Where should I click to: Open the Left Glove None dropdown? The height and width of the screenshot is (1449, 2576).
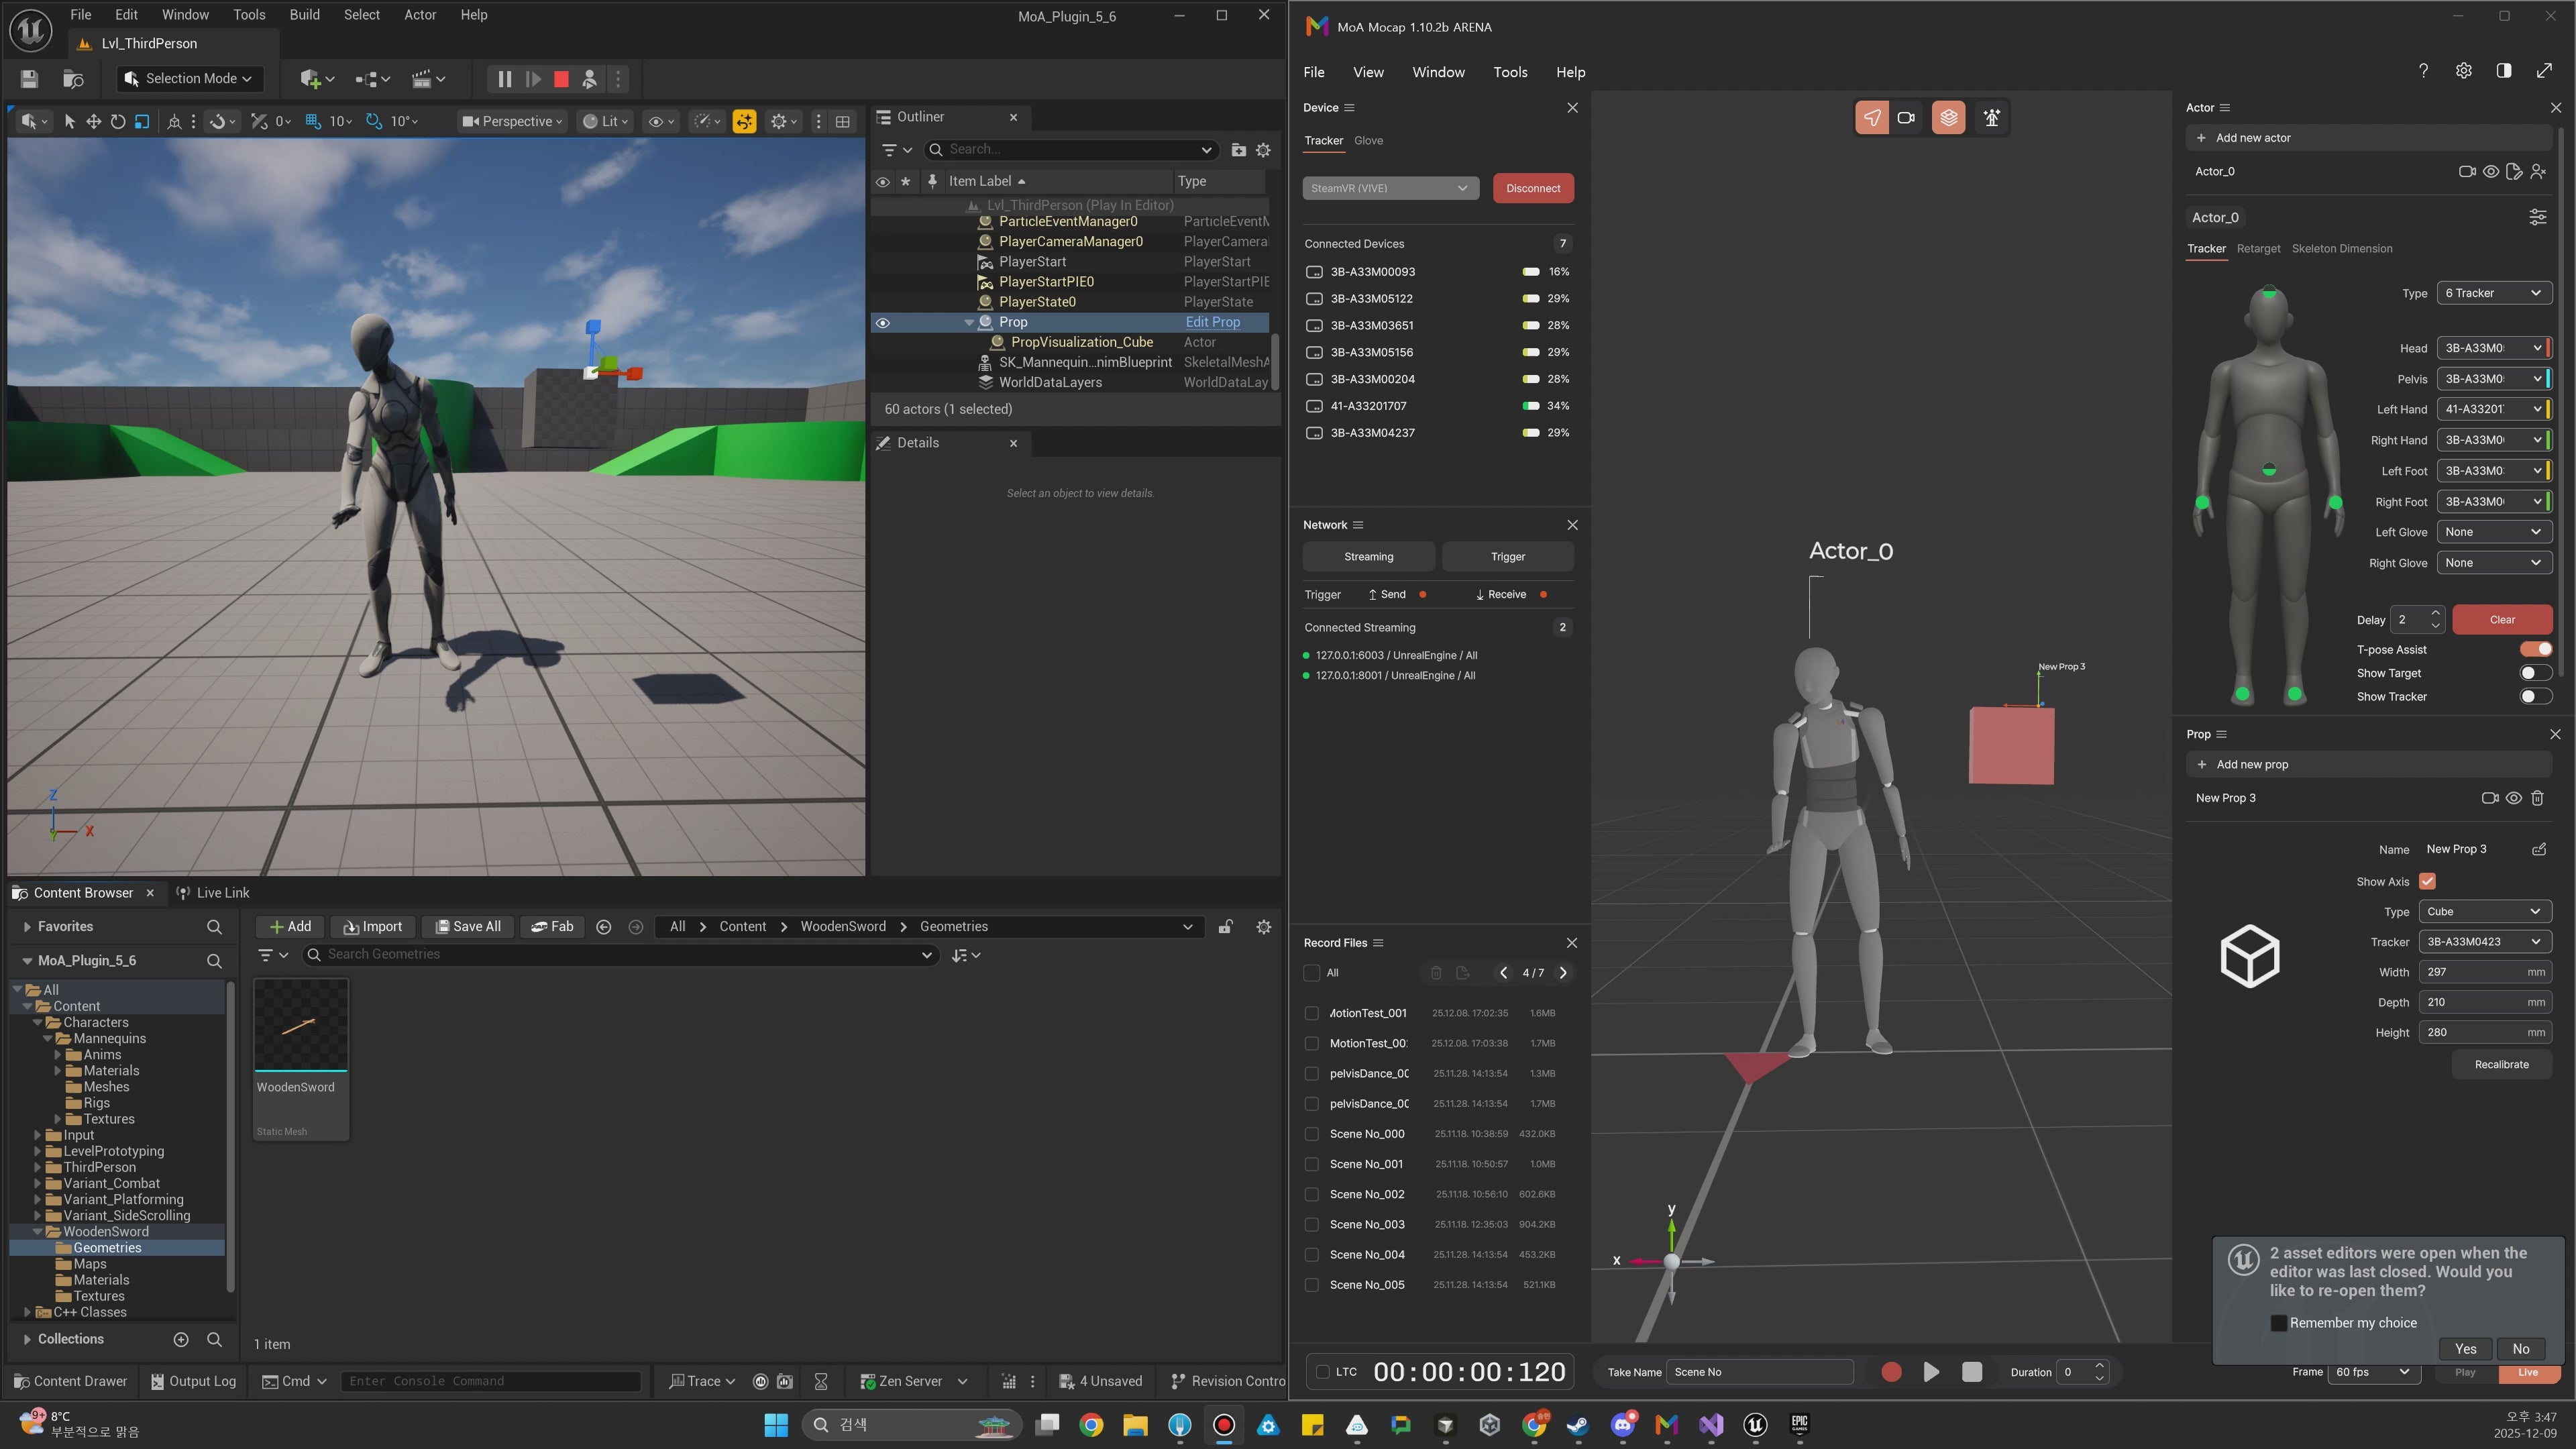(2493, 532)
